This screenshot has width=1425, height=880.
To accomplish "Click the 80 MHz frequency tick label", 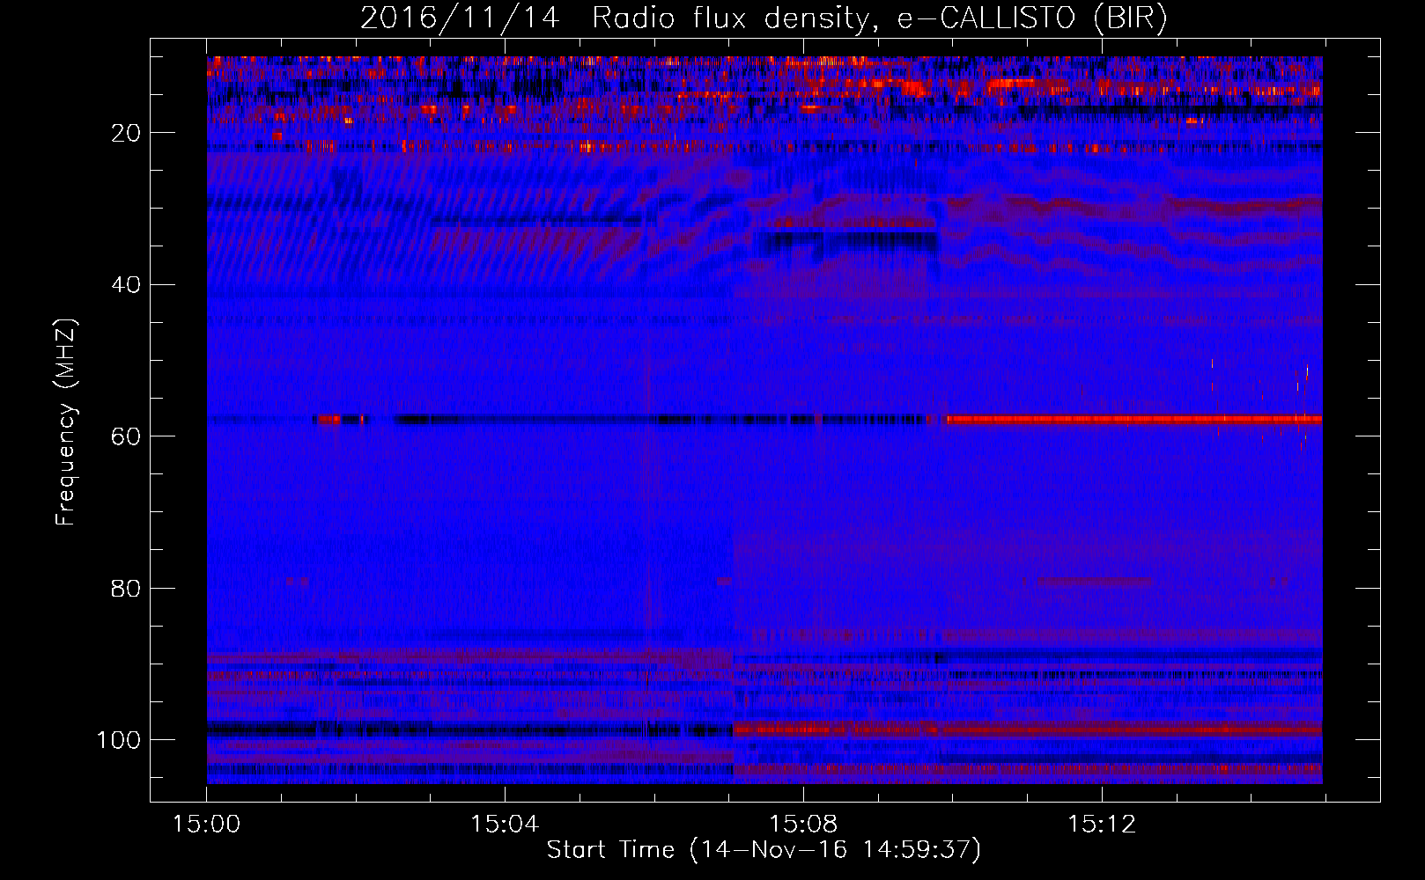I will (x=126, y=588).
